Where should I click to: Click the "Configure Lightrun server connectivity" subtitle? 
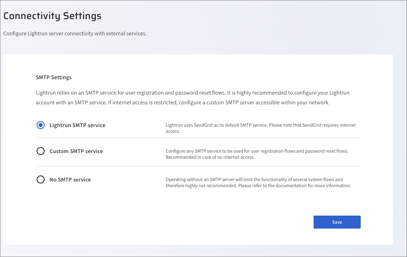click(75, 33)
